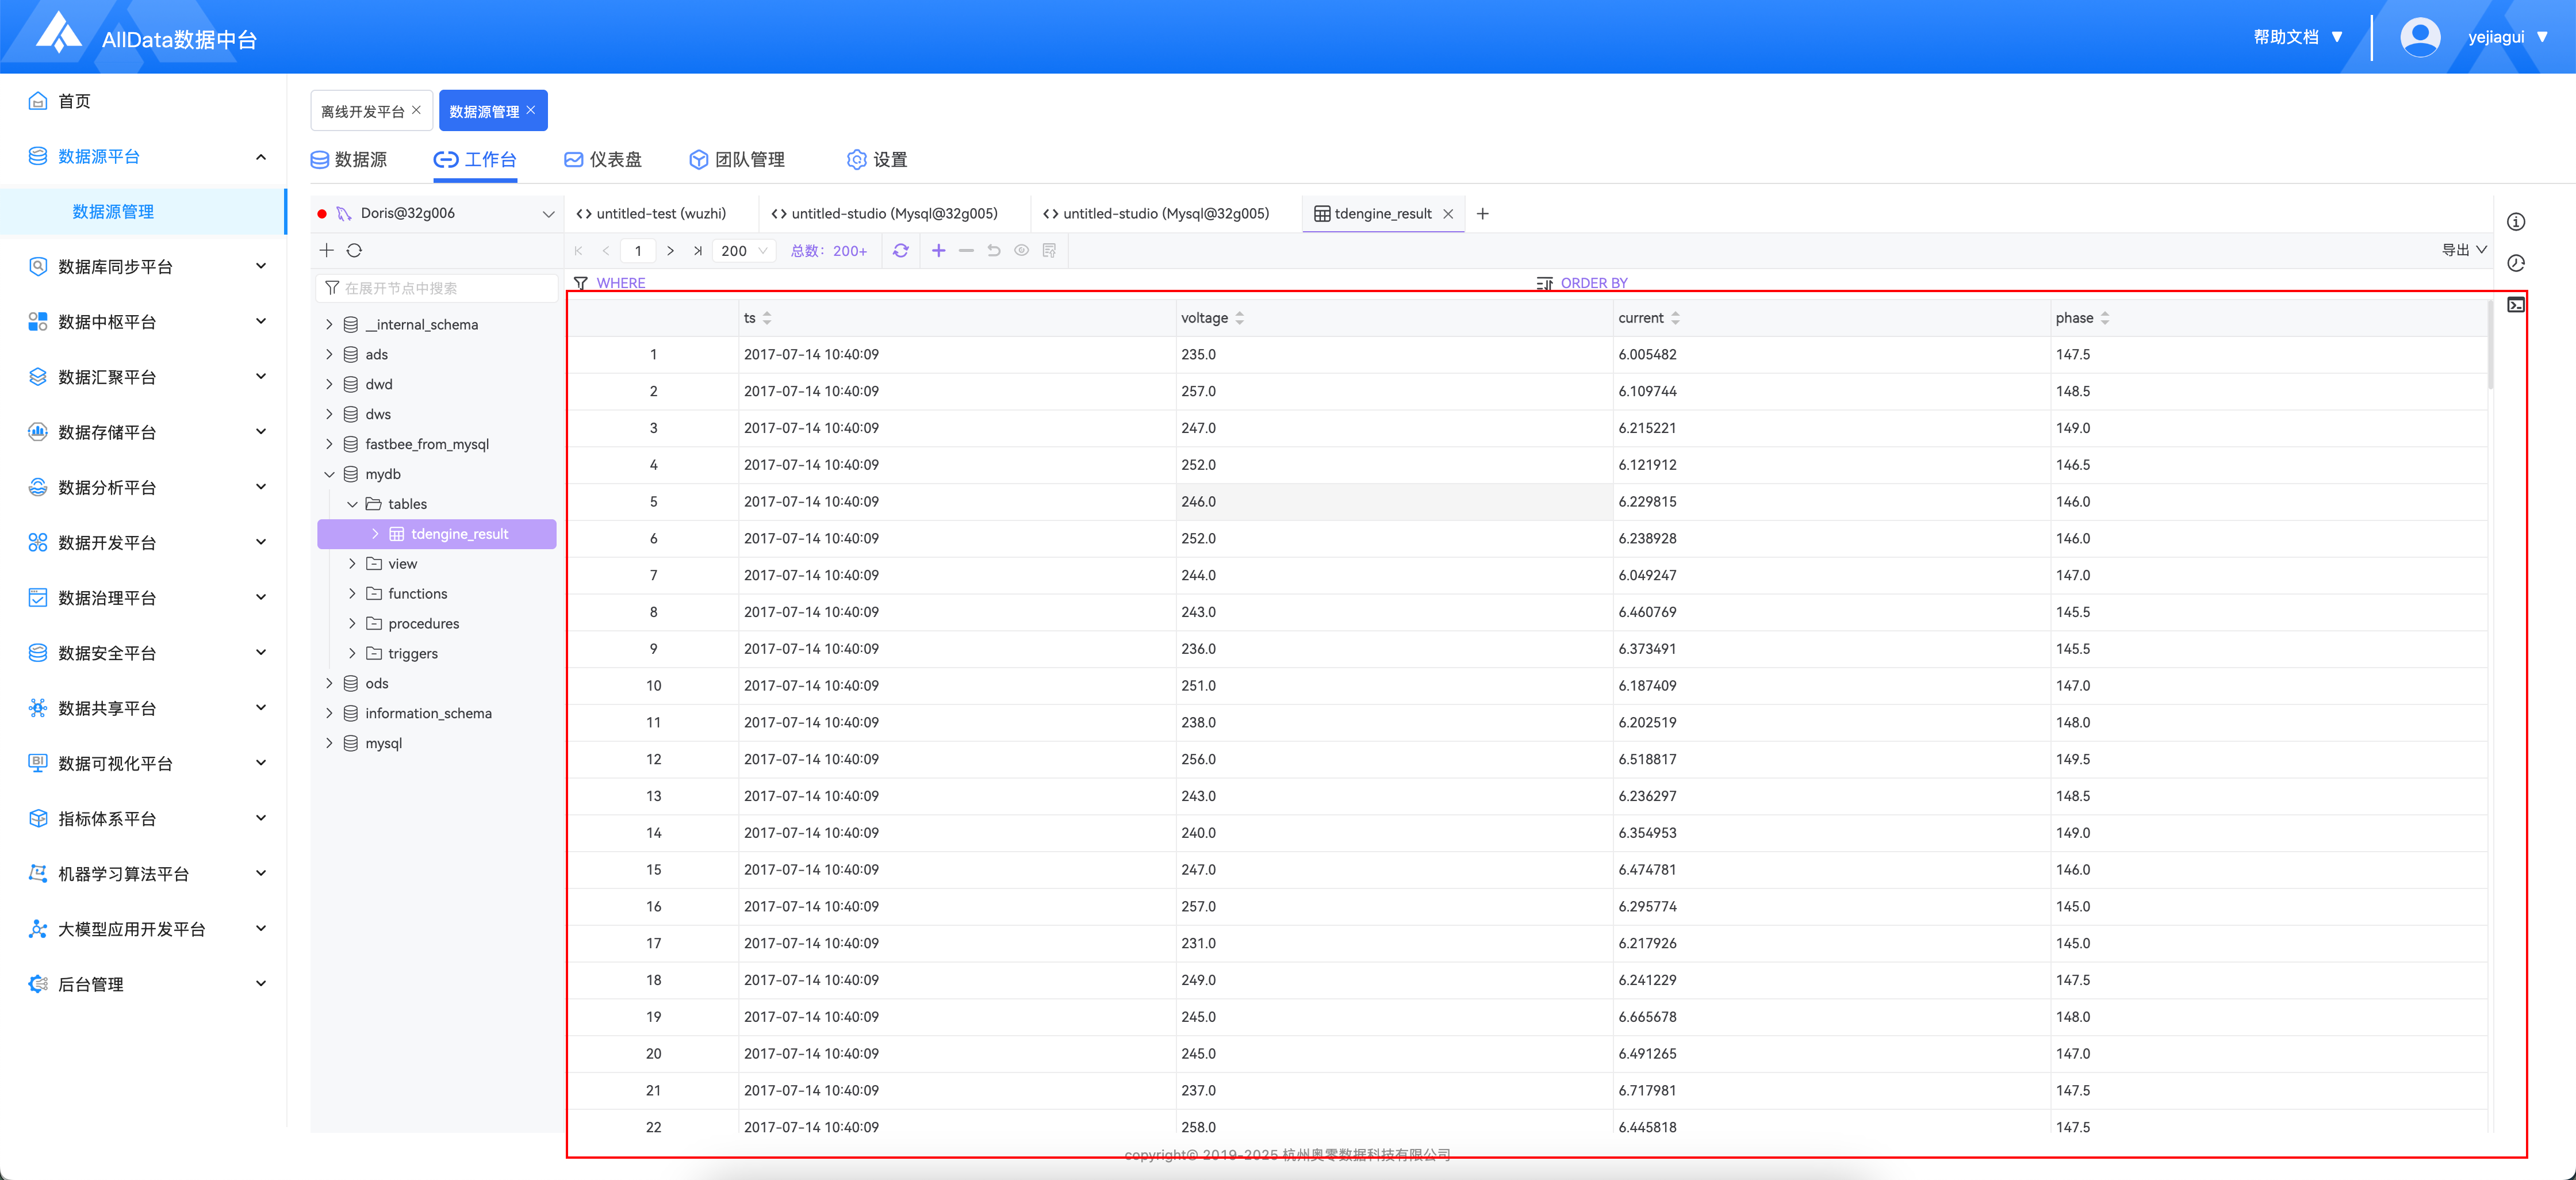
Task: Open the Doris@32g006 connection dropdown
Action: point(548,213)
